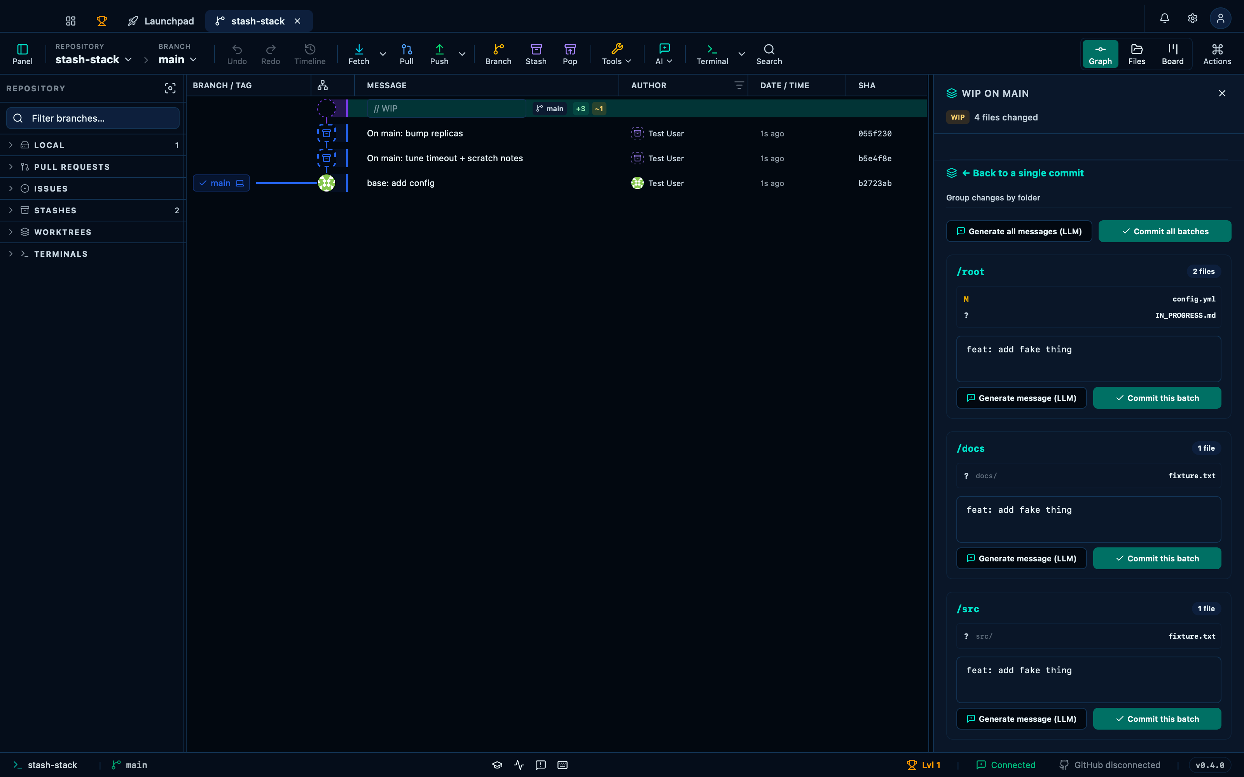Viewport: 1244px width, 777px height.
Task: Open Search in toolbar
Action: [769, 54]
